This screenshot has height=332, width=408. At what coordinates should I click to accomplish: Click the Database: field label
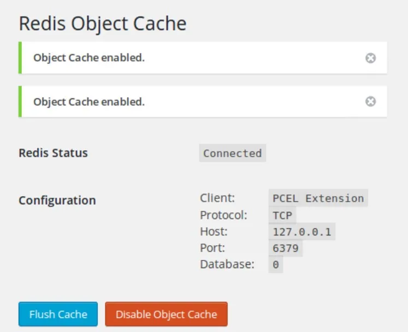point(227,264)
